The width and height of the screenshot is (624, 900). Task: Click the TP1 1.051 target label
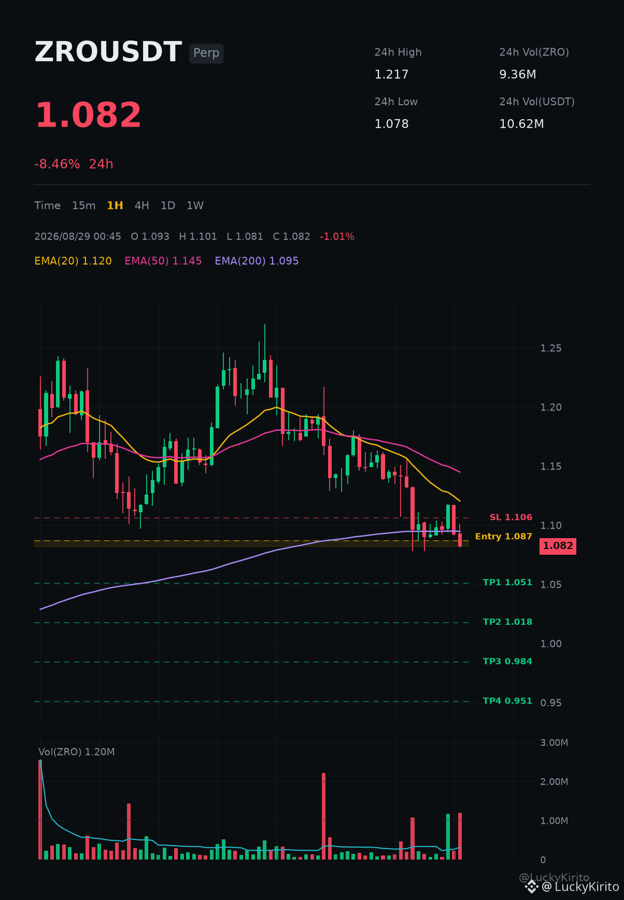[x=507, y=583]
